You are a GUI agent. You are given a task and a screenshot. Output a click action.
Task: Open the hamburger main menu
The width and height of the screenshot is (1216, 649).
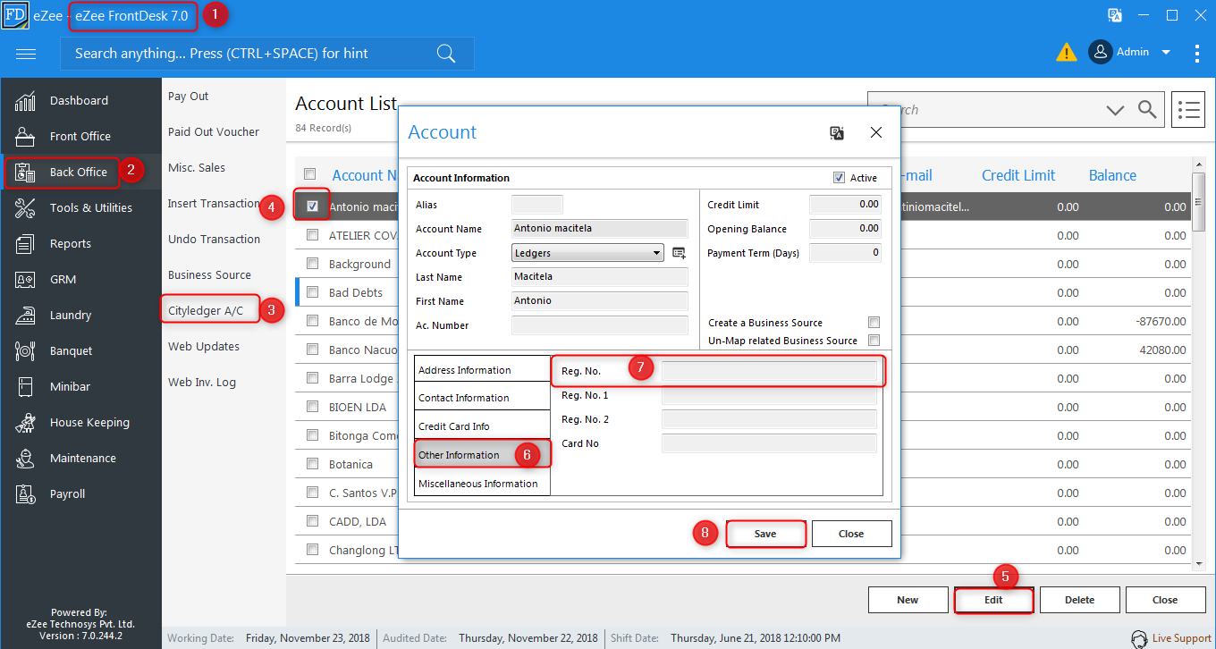(26, 54)
